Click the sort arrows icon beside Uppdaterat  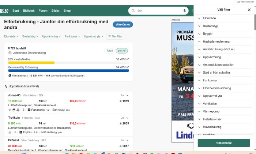[6, 86]
